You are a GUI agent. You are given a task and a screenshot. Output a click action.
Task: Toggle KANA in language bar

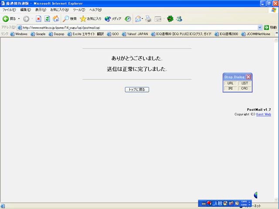(244, 205)
